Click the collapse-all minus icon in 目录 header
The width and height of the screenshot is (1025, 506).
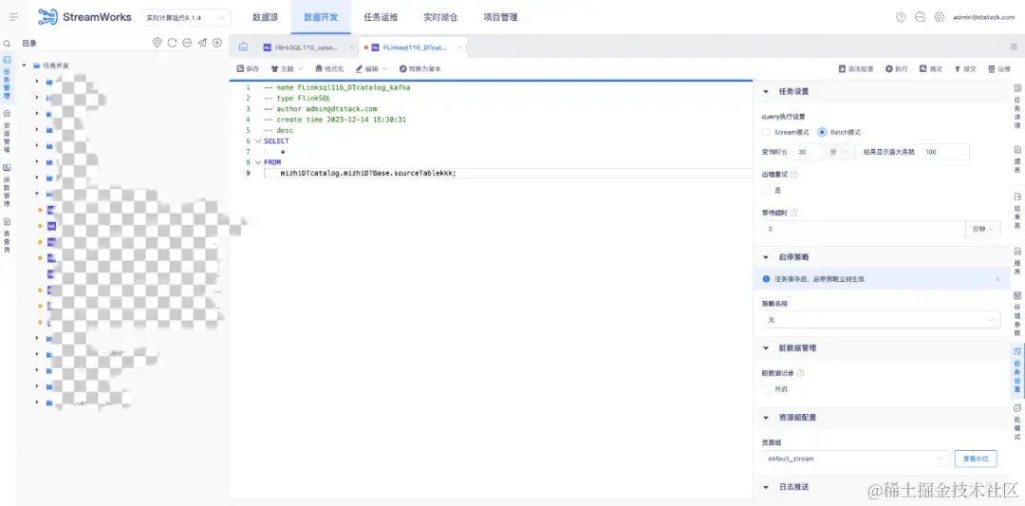187,43
